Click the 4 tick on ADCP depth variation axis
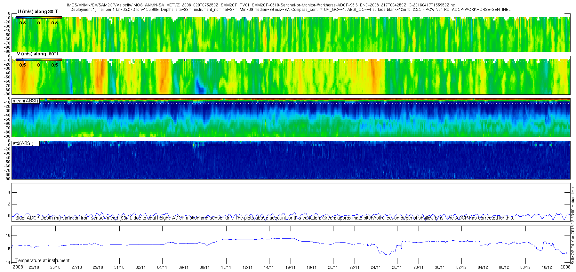 [9, 193]
